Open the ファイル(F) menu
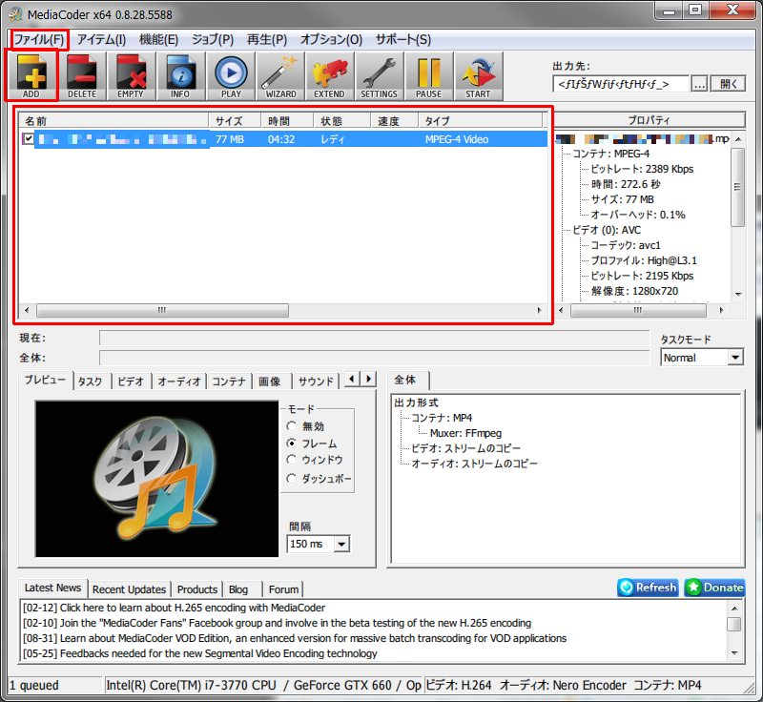Screen dimensions: 763x702 tap(38, 39)
